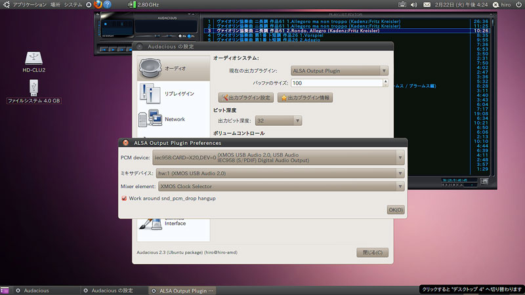
Task: Click the play button in Audacious player
Action: [x=112, y=50]
